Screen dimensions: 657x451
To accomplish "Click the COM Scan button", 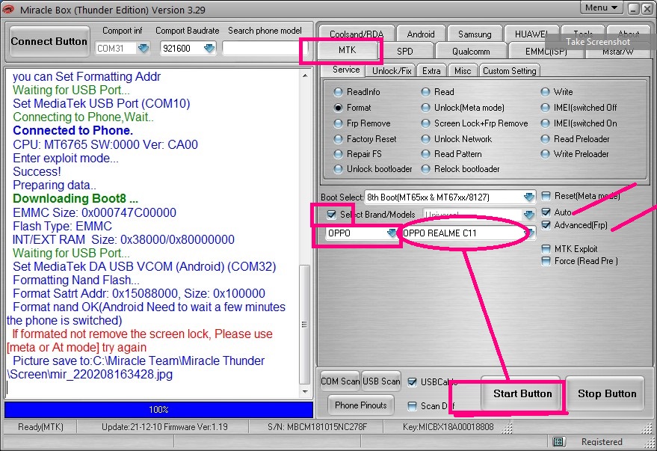I will tap(340, 381).
